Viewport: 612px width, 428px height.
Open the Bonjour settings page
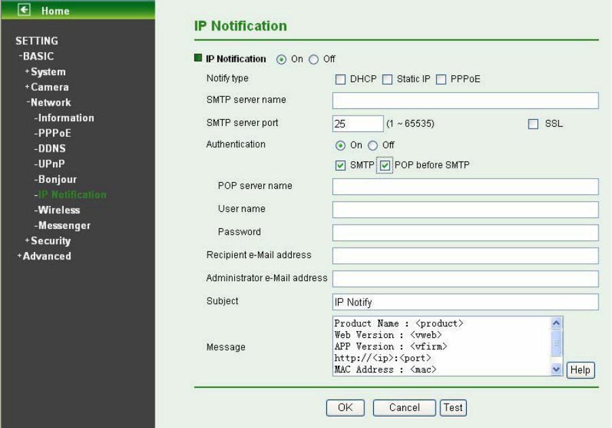(56, 179)
